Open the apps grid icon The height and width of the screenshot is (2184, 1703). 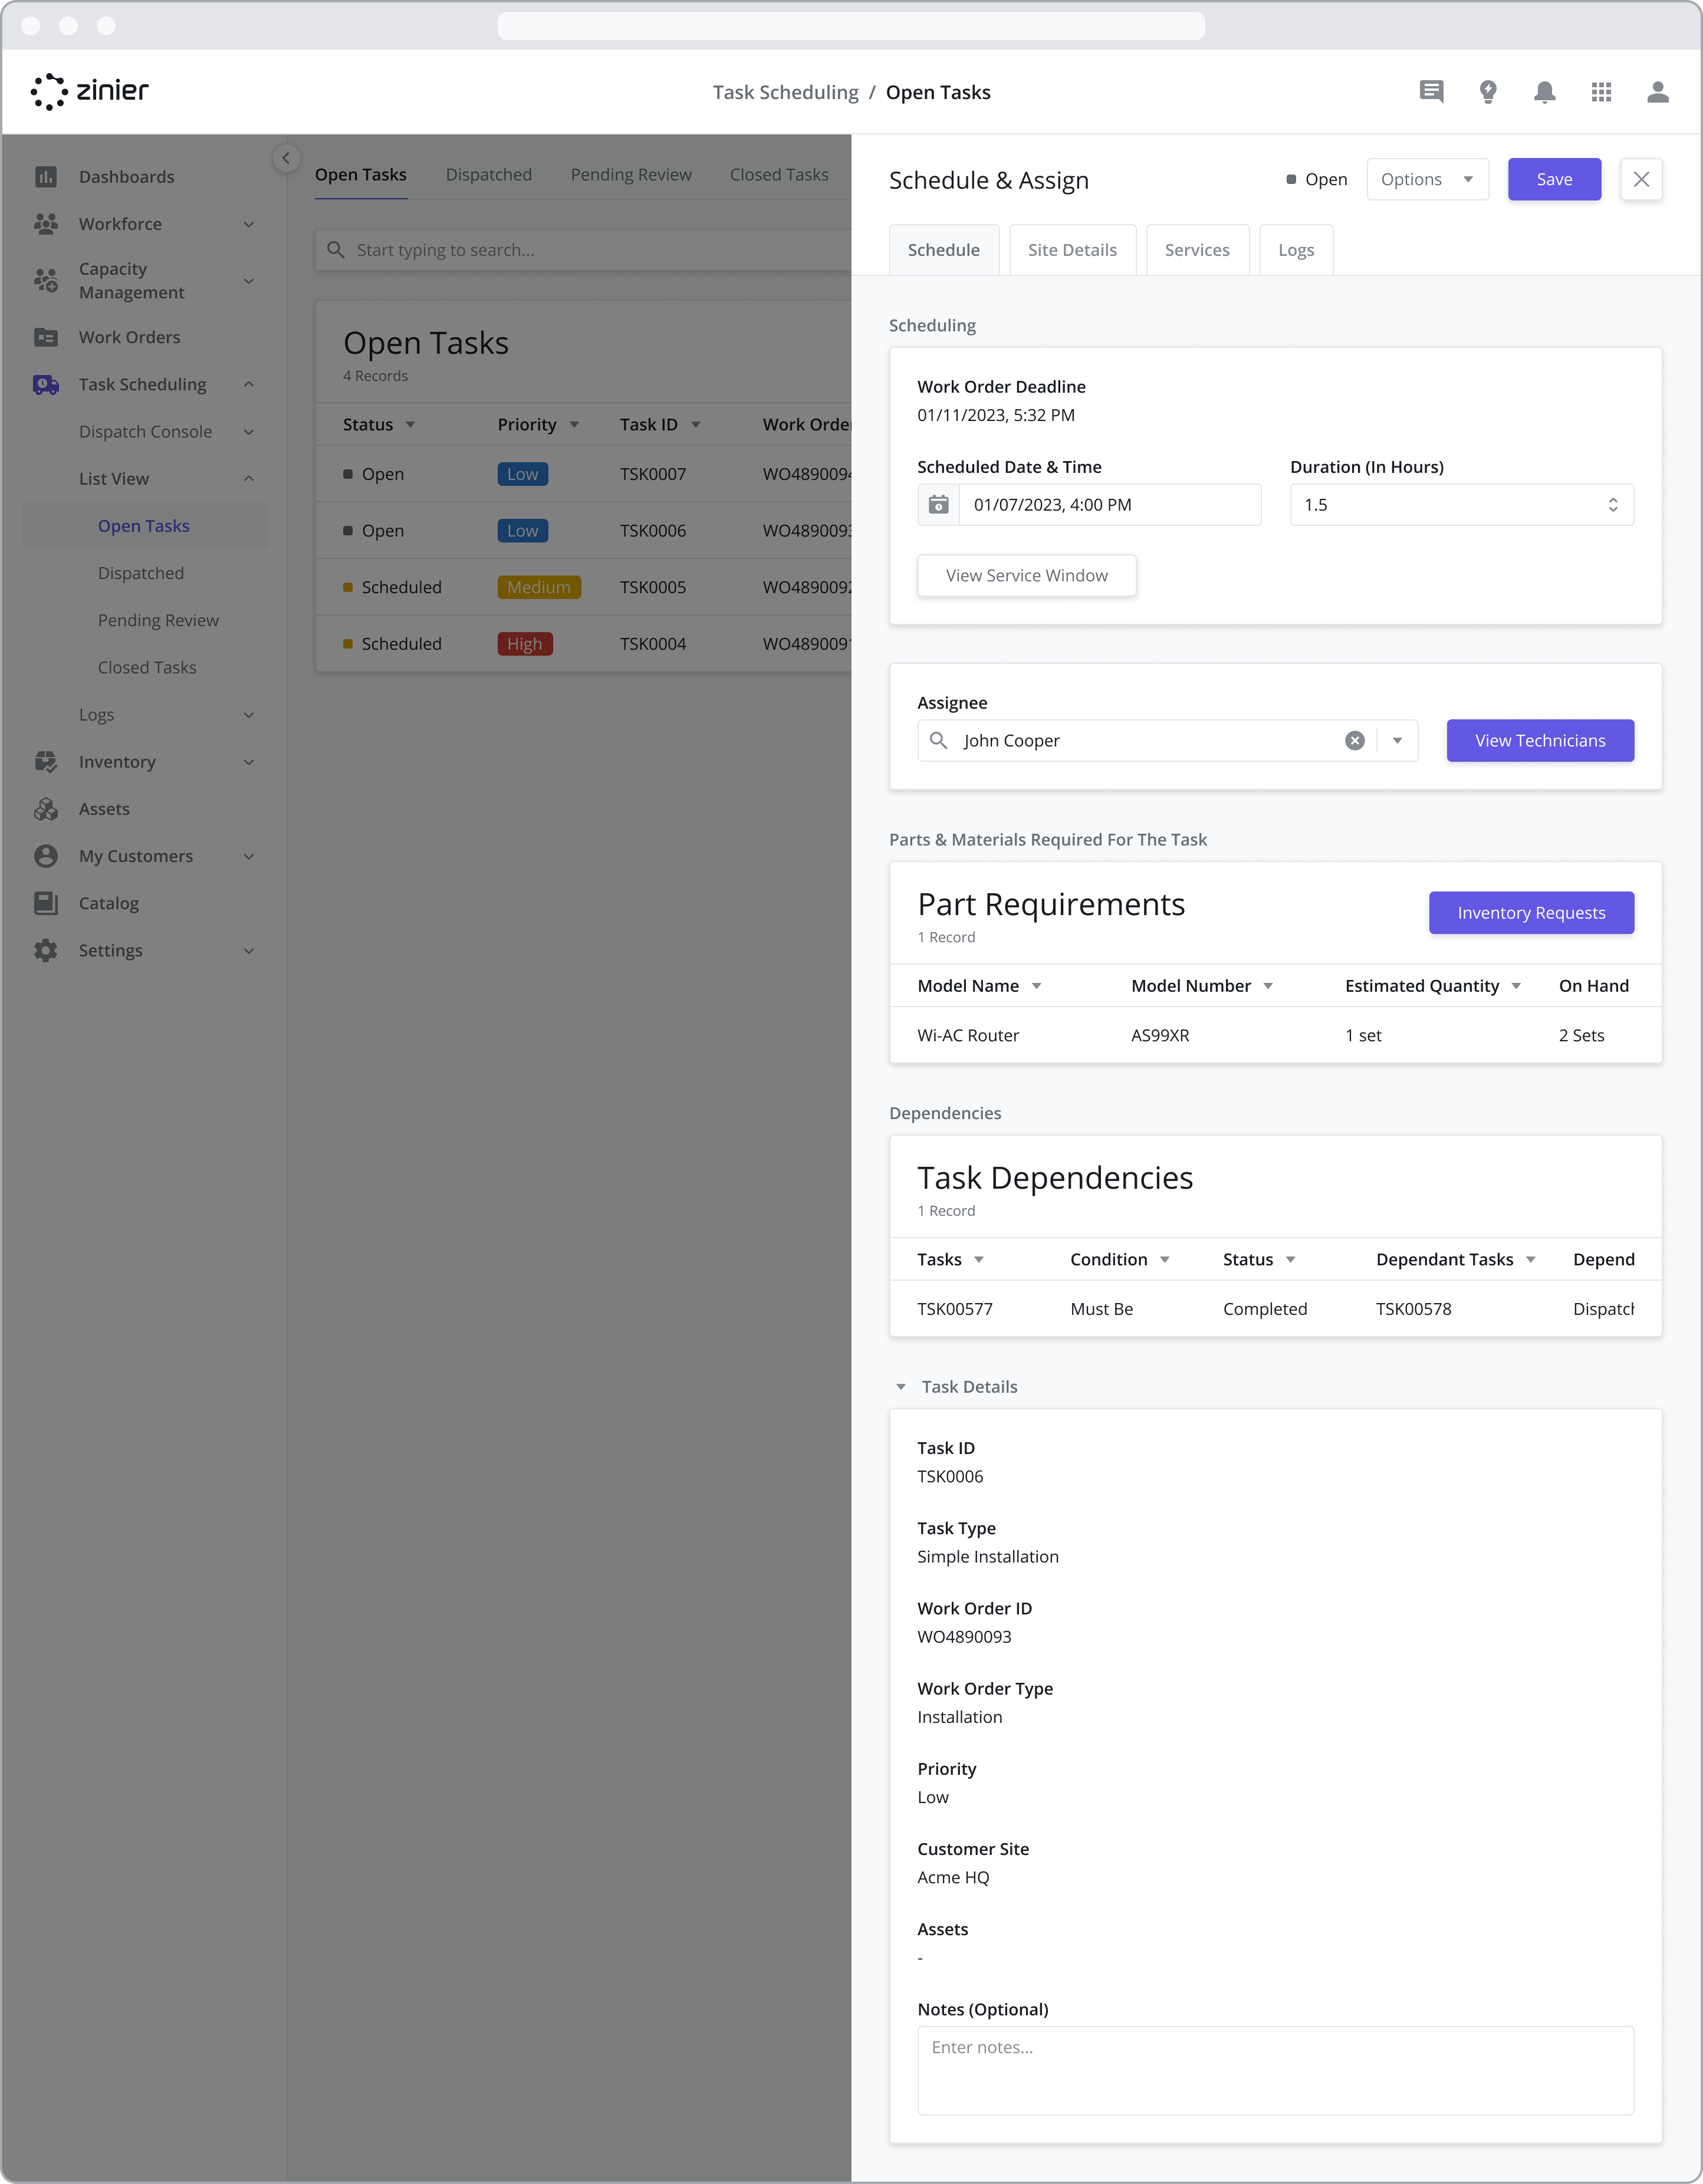tap(1601, 92)
